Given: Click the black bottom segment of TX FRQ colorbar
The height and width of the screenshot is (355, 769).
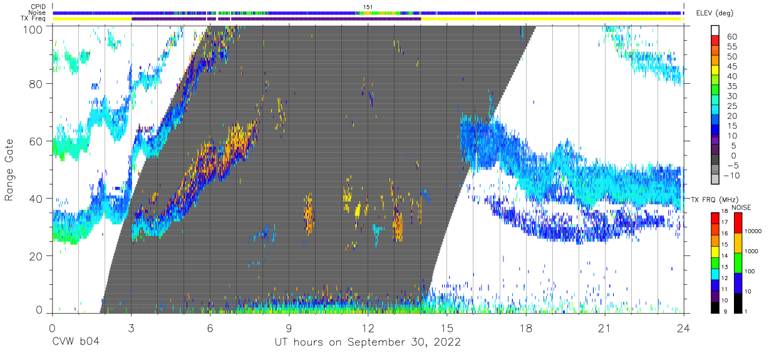Looking at the screenshot, I should click(715, 306).
